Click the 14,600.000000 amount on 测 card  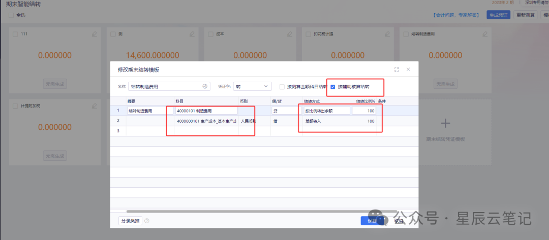pos(152,55)
